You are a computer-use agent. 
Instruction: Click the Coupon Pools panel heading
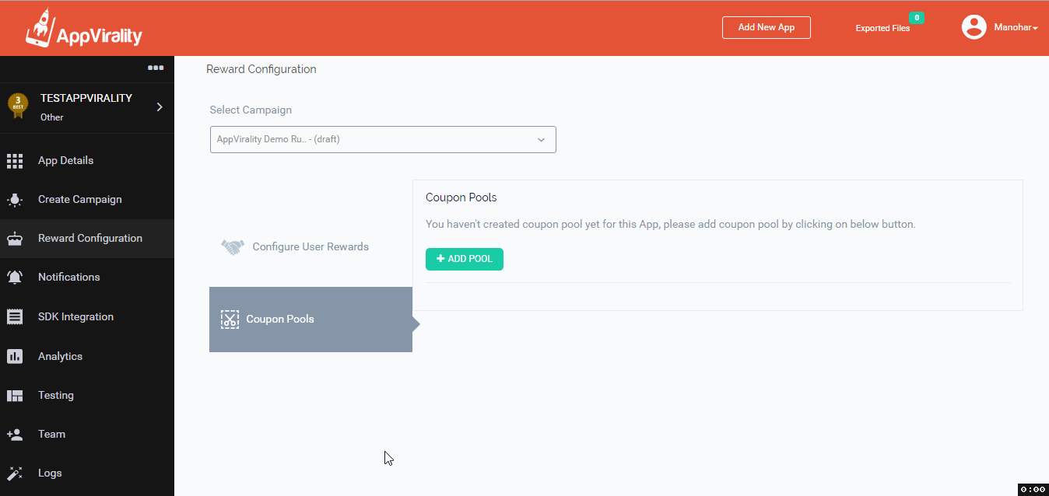tap(461, 197)
